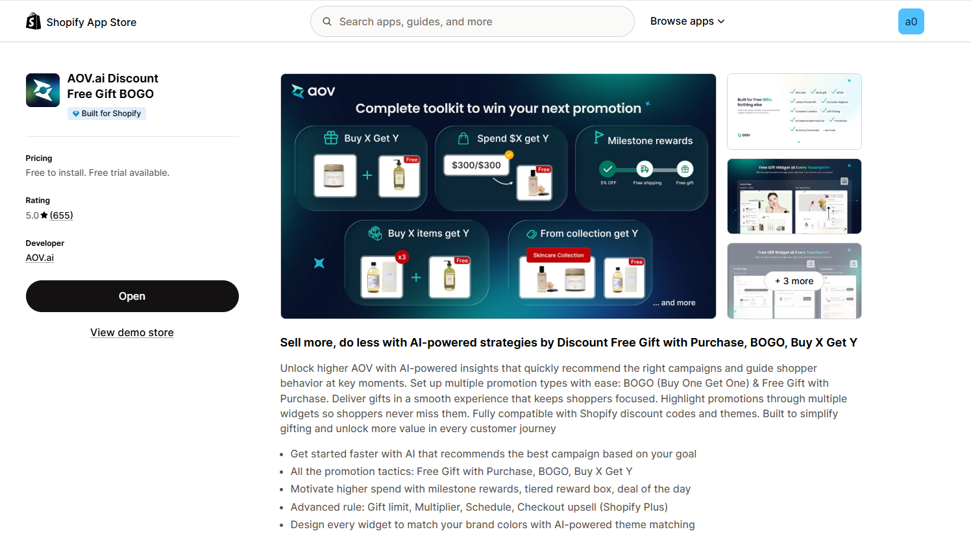Select the Free Gift Widget thumbnail
Image resolution: width=971 pixels, height=547 pixels.
pos(794,196)
